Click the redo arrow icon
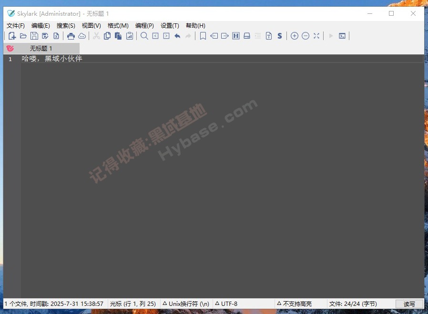Image resolution: width=428 pixels, height=314 pixels. pos(188,36)
